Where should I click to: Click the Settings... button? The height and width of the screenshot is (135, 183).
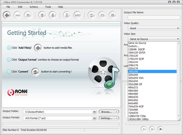[107, 118]
